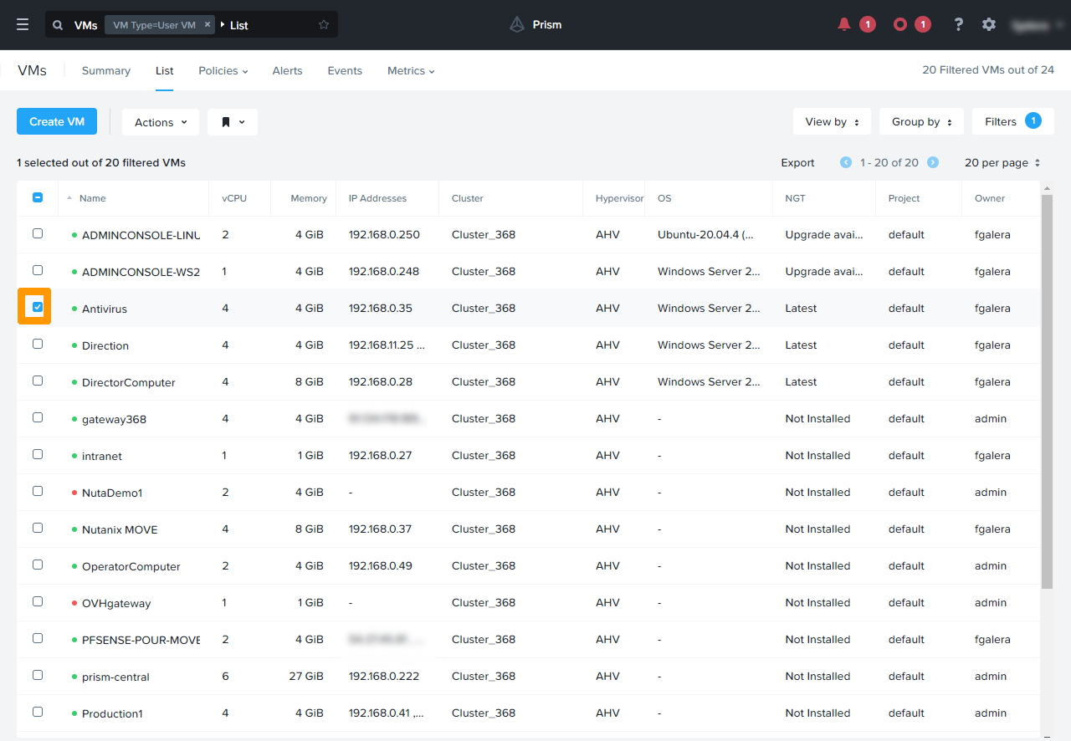Image resolution: width=1071 pixels, height=741 pixels.
Task: Open the 20 per page selector
Action: [x=1002, y=162]
